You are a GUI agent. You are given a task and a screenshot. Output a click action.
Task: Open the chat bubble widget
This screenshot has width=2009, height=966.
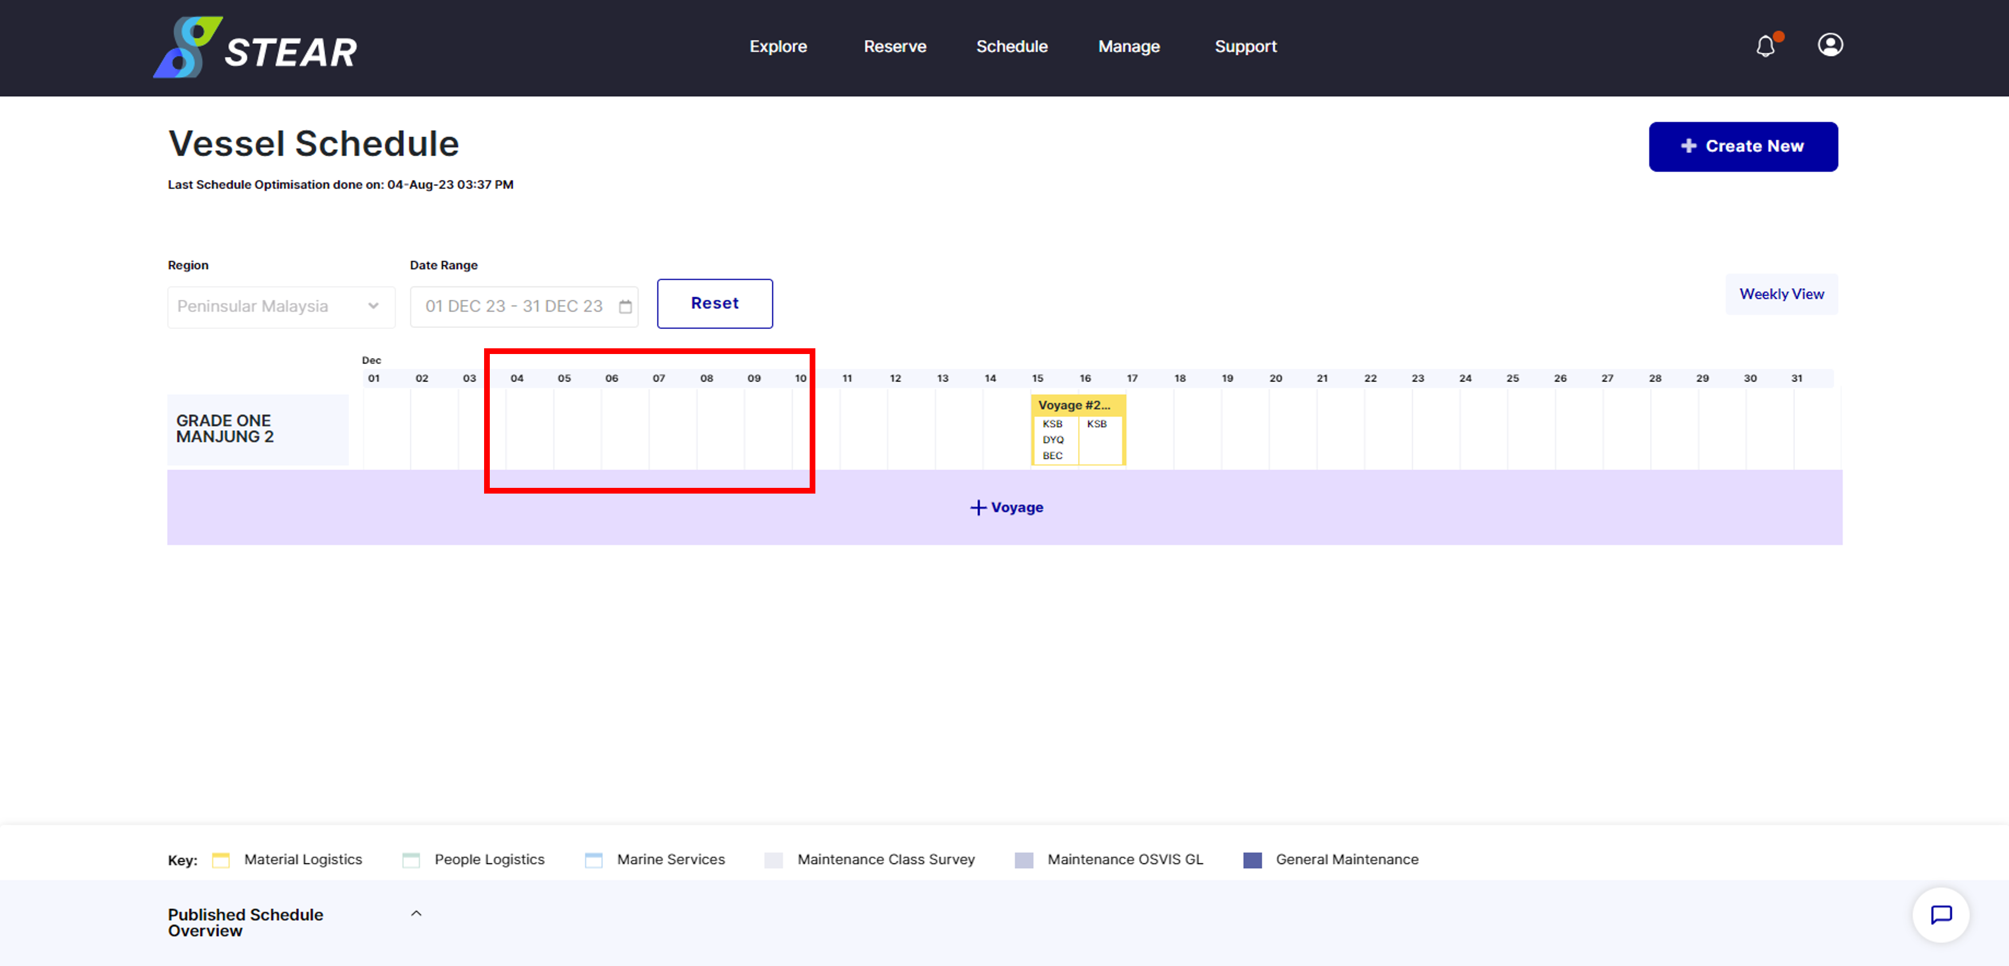(x=1940, y=914)
